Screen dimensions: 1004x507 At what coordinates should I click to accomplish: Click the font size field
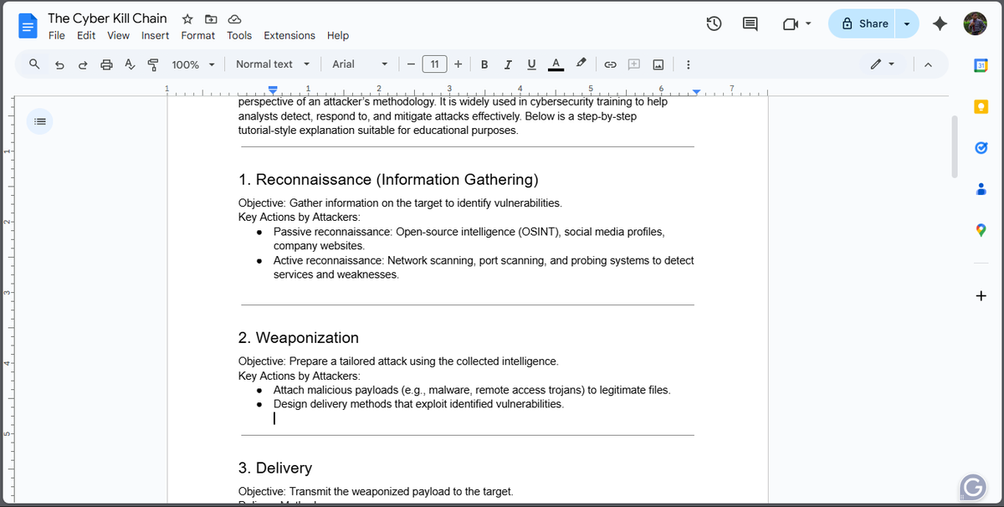click(434, 64)
